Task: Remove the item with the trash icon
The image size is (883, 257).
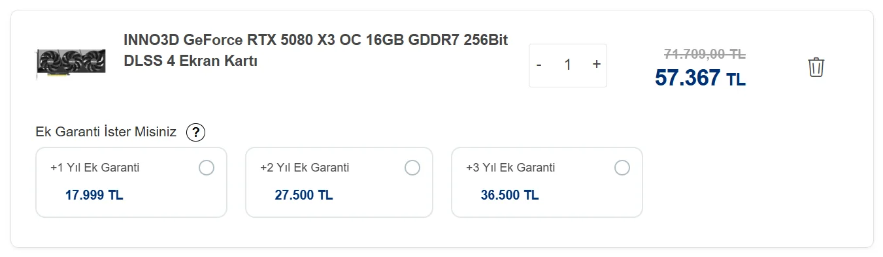Action: [x=816, y=67]
